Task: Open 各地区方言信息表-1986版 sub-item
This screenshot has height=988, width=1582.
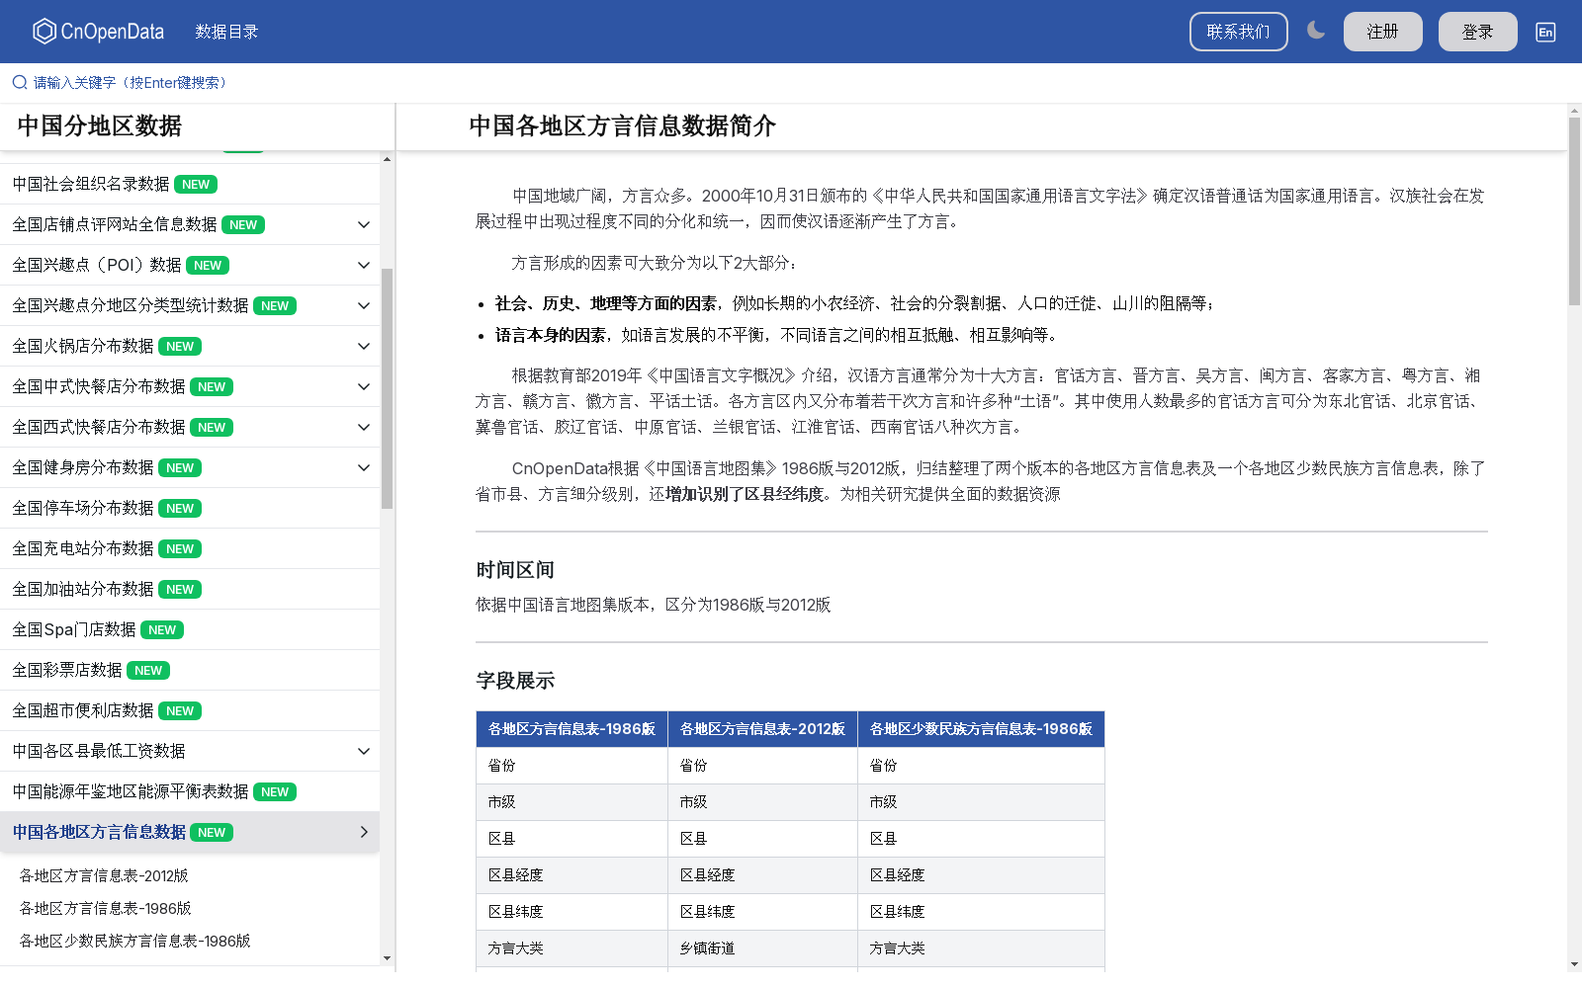Action: (105, 908)
